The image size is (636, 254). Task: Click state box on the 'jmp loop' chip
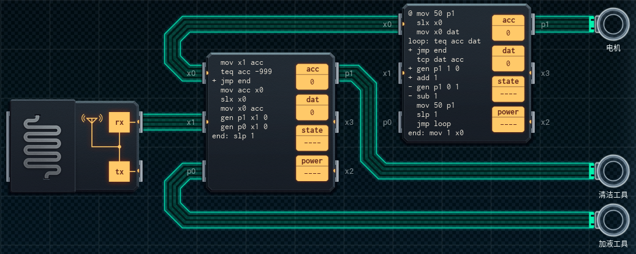pos(509,88)
